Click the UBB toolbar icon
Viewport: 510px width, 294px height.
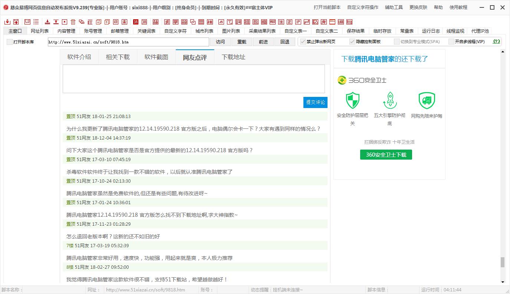click(341, 22)
